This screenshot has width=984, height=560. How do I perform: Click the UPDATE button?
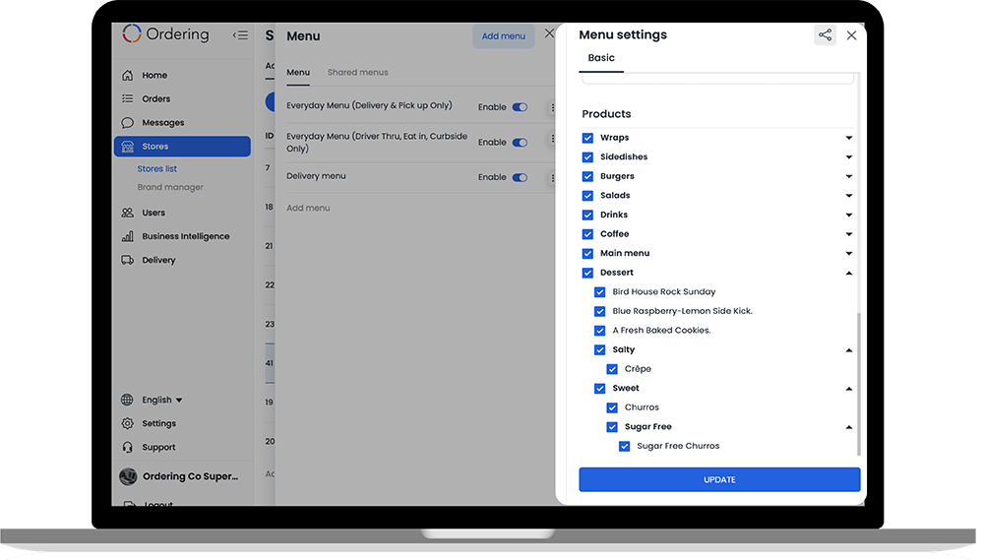pyautogui.click(x=719, y=479)
